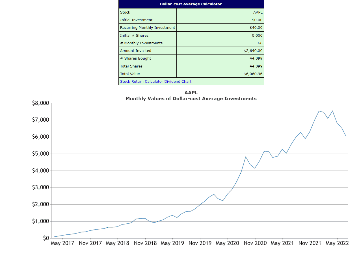Select the 0.000 initial shares value
361x255 pixels.
[x=257, y=36]
